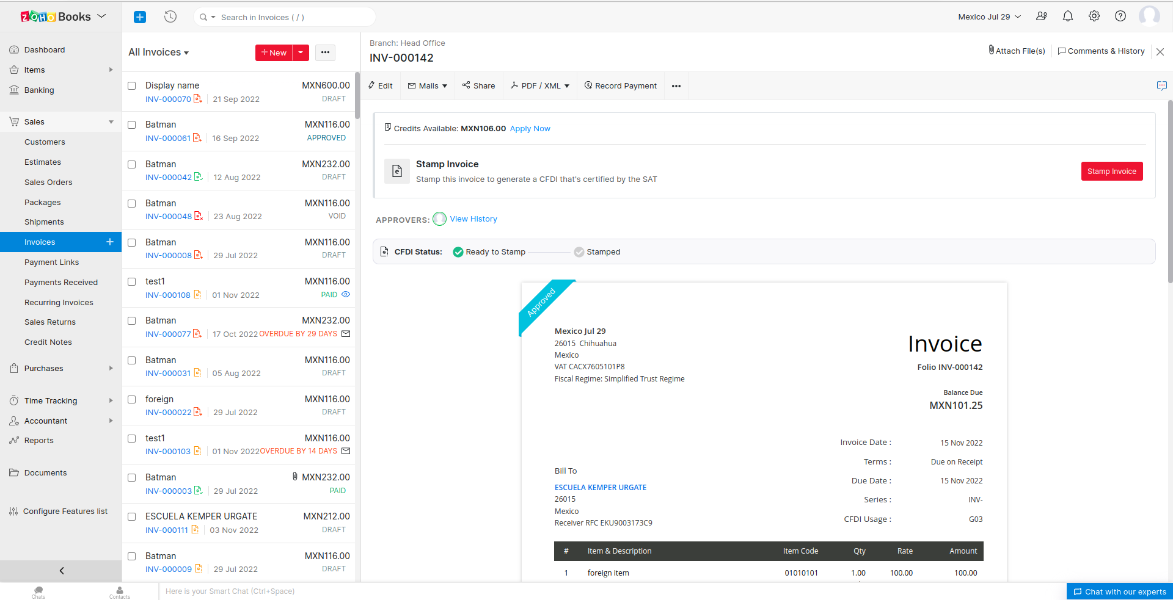Viewport: 1173px width, 600px height.
Task: Click the Stamp Invoice button
Action: pyautogui.click(x=1111, y=171)
